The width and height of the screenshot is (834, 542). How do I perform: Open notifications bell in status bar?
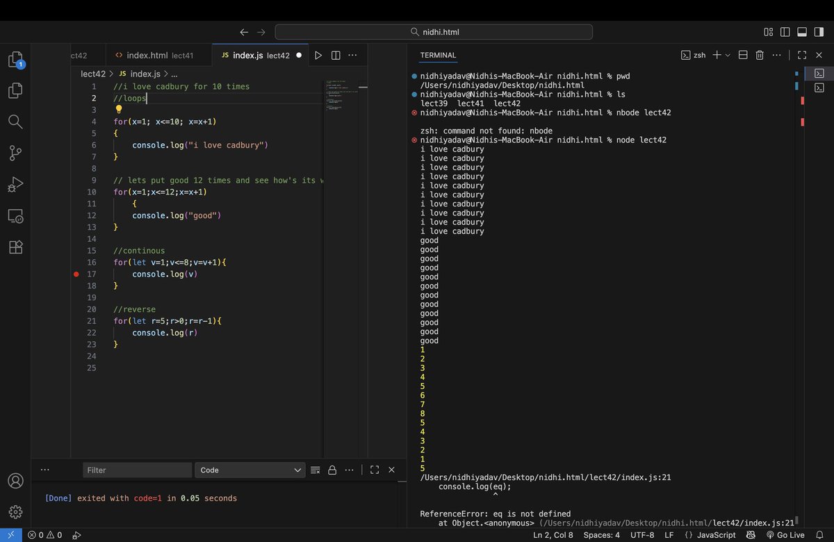pyautogui.click(x=819, y=535)
